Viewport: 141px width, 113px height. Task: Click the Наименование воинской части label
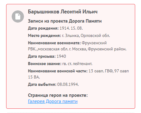(58, 71)
